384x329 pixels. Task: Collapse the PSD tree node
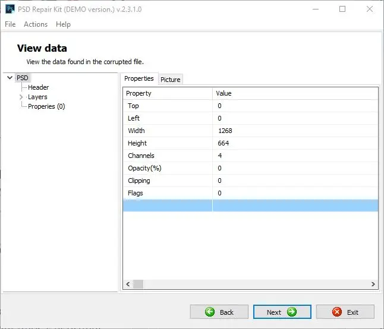point(10,78)
